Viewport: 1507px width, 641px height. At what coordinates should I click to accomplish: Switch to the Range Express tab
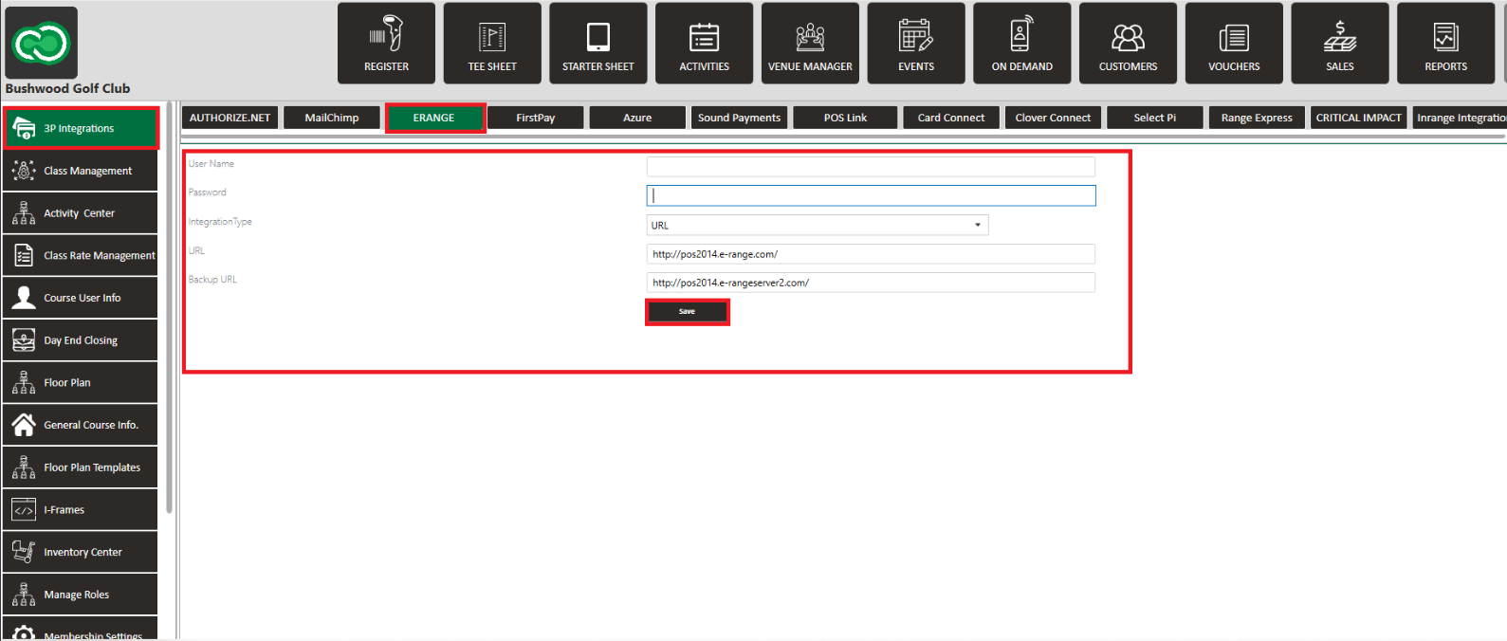pos(1257,118)
